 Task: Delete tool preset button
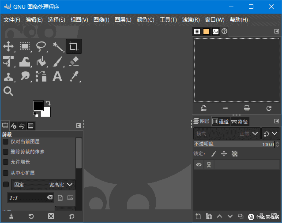[x=51, y=216]
